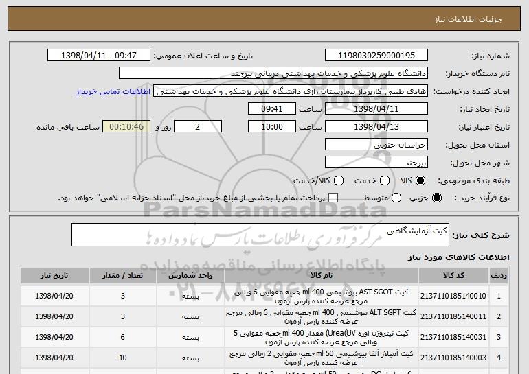Screen dimensions: 529x374
Task: Click the نام کالا column header
Action: 322,276
